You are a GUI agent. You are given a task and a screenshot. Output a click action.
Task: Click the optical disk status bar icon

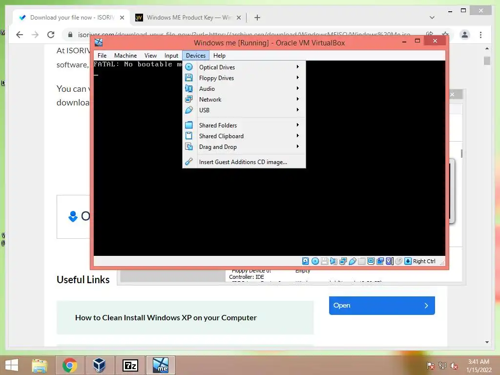pyautogui.click(x=315, y=261)
